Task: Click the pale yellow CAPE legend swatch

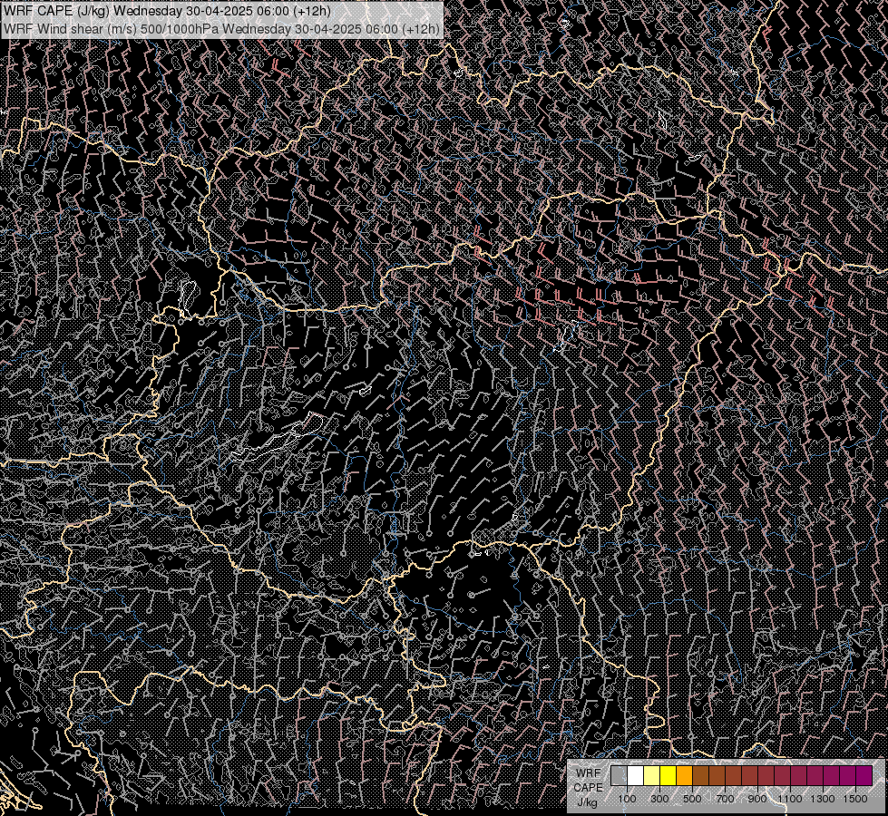Action: (x=652, y=776)
